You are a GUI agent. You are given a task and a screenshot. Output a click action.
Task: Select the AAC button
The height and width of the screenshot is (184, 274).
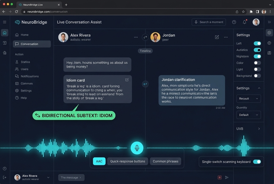tap(99, 161)
